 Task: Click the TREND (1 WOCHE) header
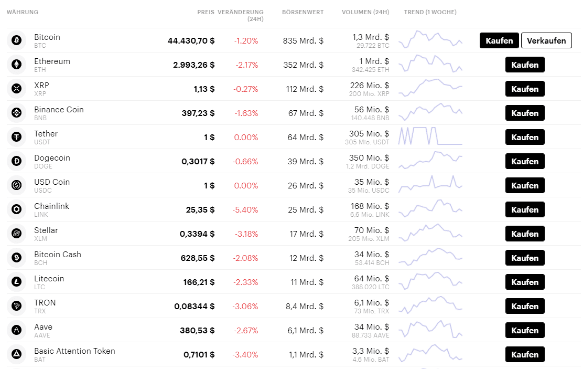[x=430, y=12]
